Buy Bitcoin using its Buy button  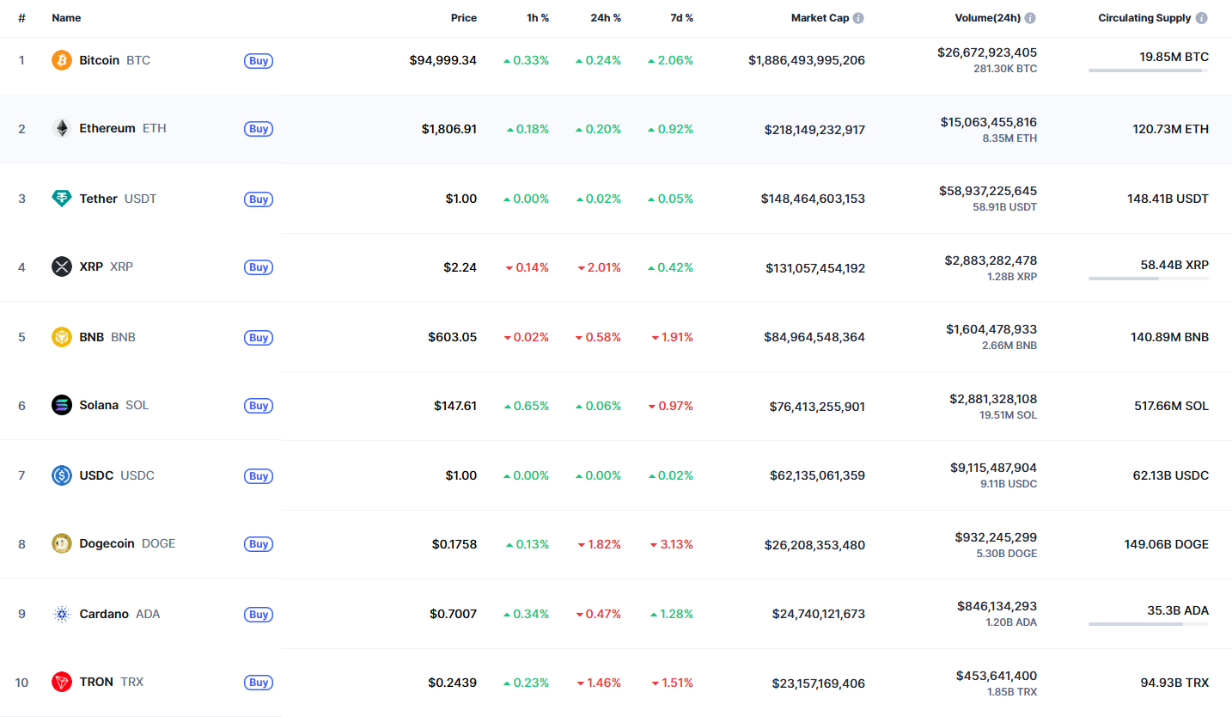(x=259, y=60)
